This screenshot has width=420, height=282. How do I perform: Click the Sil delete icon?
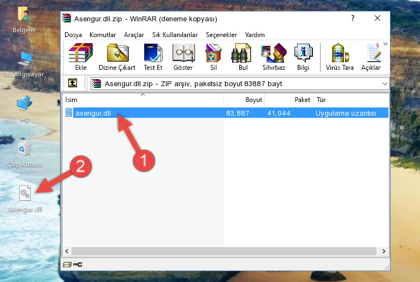(214, 57)
